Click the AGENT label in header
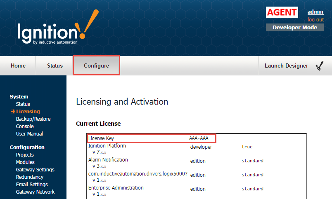Viewport: 332px width, 199px height. tap(282, 12)
